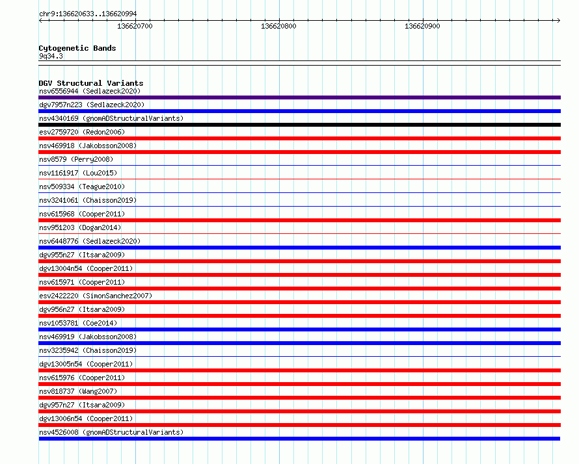579x464 pixels.
Task: Select nsv615968 (Cooper2011) label
Action: (82, 214)
